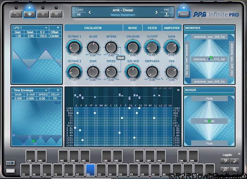
Task: Click the PRG save program icon
Action: point(167,14)
